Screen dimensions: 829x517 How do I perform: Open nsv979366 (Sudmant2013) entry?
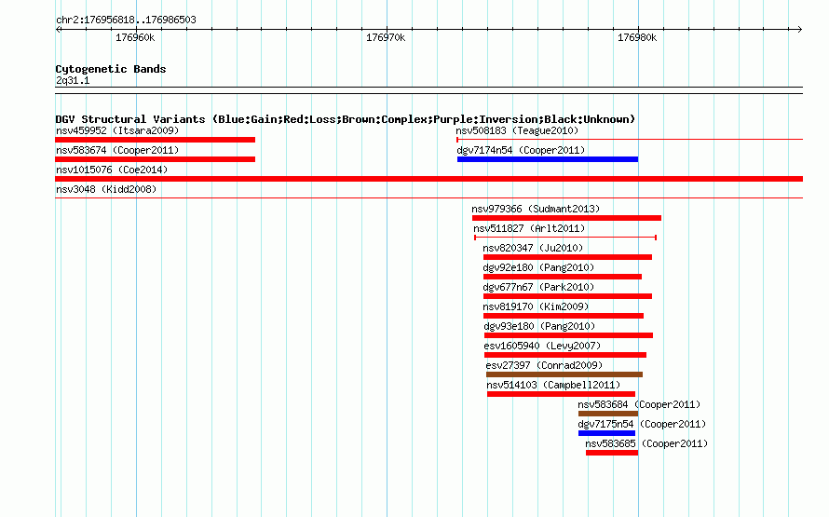click(x=536, y=209)
